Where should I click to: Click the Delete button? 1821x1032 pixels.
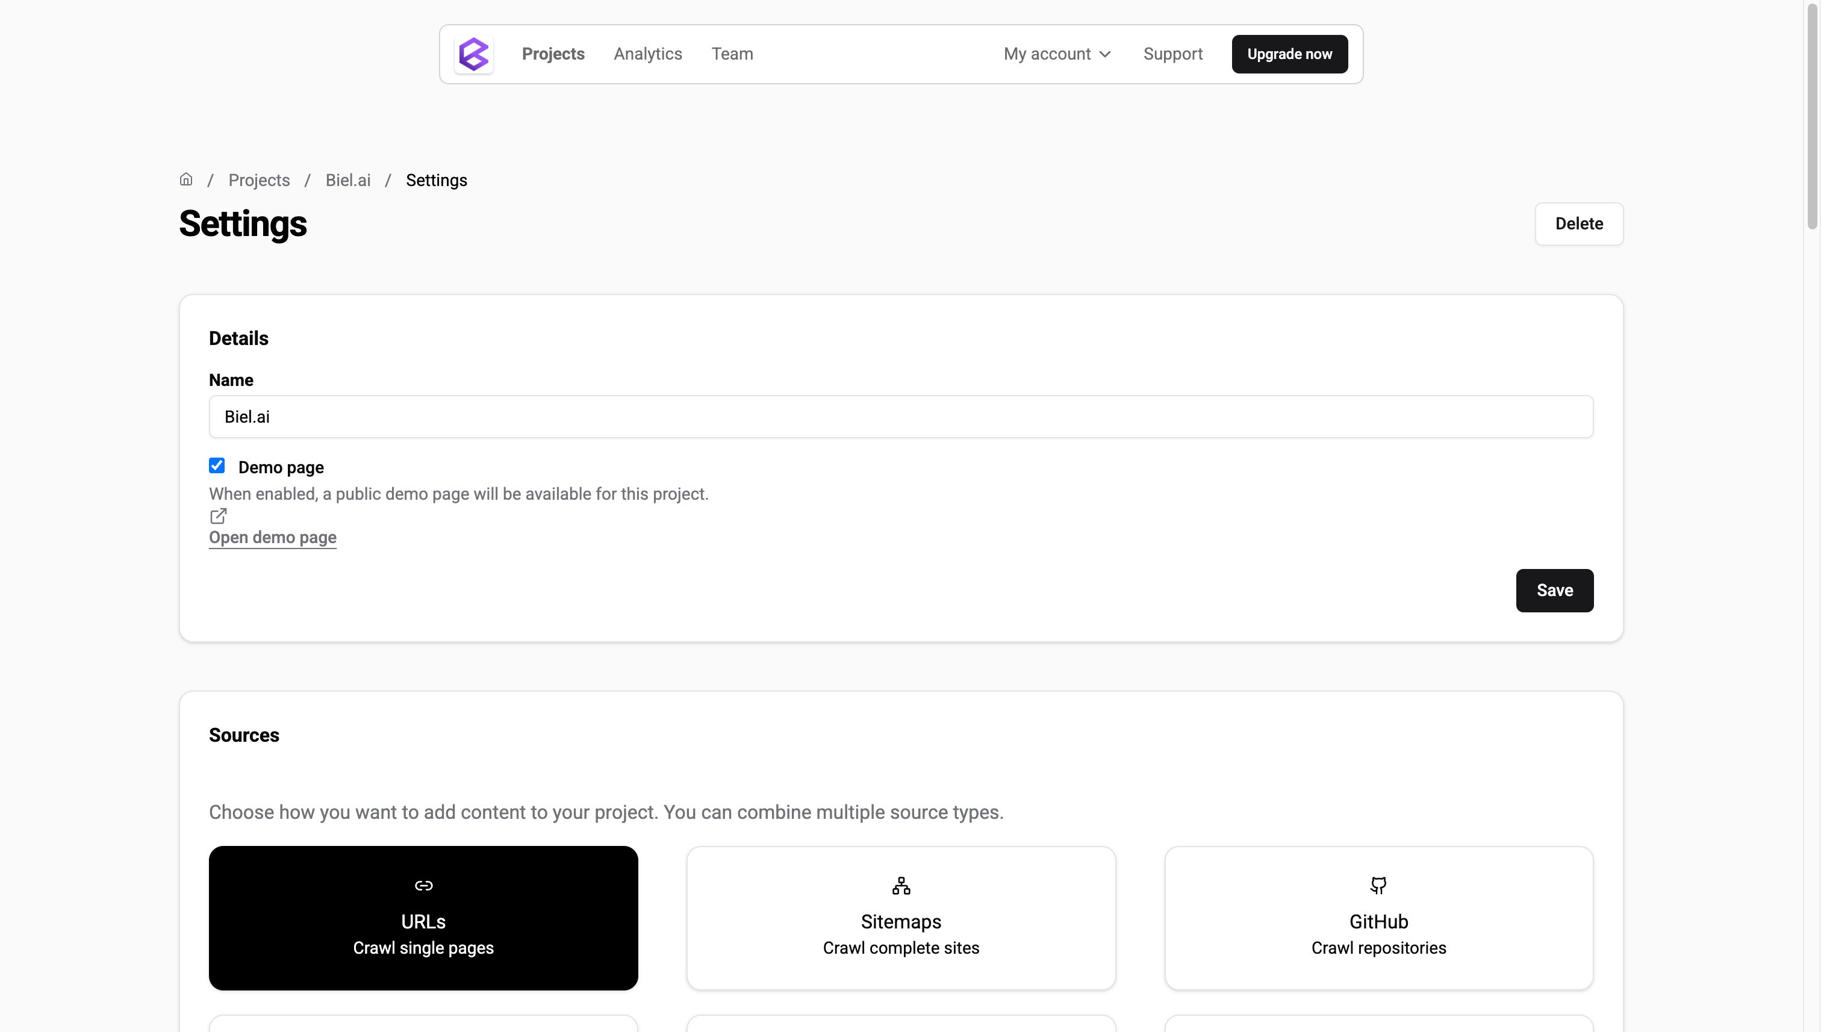coord(1578,224)
